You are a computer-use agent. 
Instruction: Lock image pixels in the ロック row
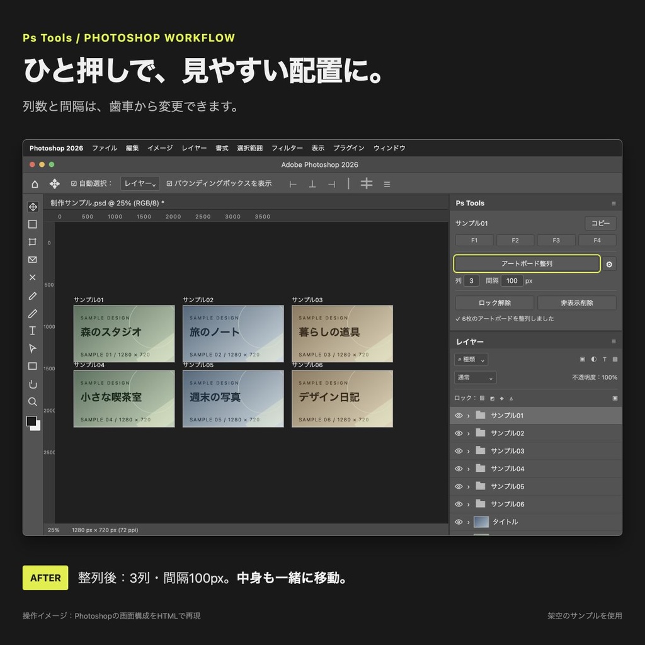pyautogui.click(x=493, y=398)
